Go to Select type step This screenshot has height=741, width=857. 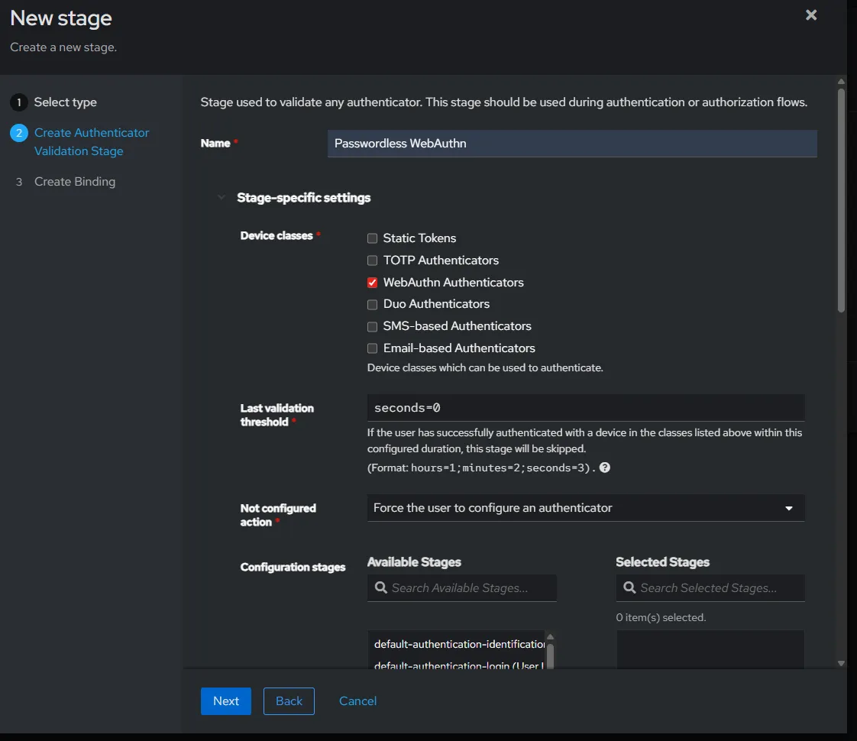[x=66, y=102]
